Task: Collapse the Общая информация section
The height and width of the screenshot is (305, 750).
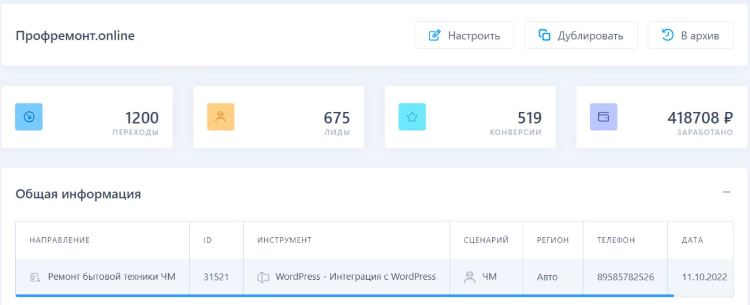Action: 727,192
